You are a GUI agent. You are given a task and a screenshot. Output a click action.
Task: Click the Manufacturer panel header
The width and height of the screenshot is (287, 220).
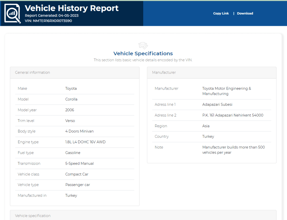coord(212,73)
